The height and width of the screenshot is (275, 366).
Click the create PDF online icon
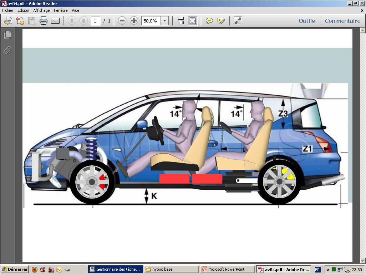pyautogui.click(x=20, y=21)
